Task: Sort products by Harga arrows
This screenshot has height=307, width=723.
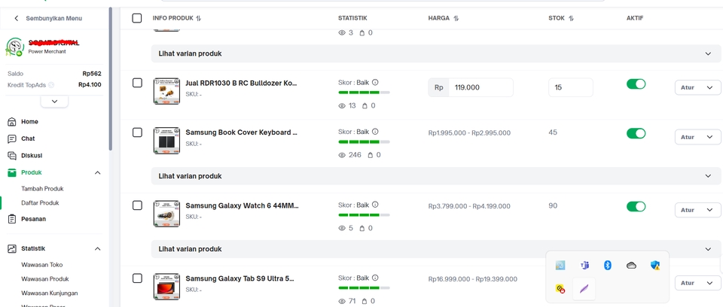Action: [x=456, y=19]
